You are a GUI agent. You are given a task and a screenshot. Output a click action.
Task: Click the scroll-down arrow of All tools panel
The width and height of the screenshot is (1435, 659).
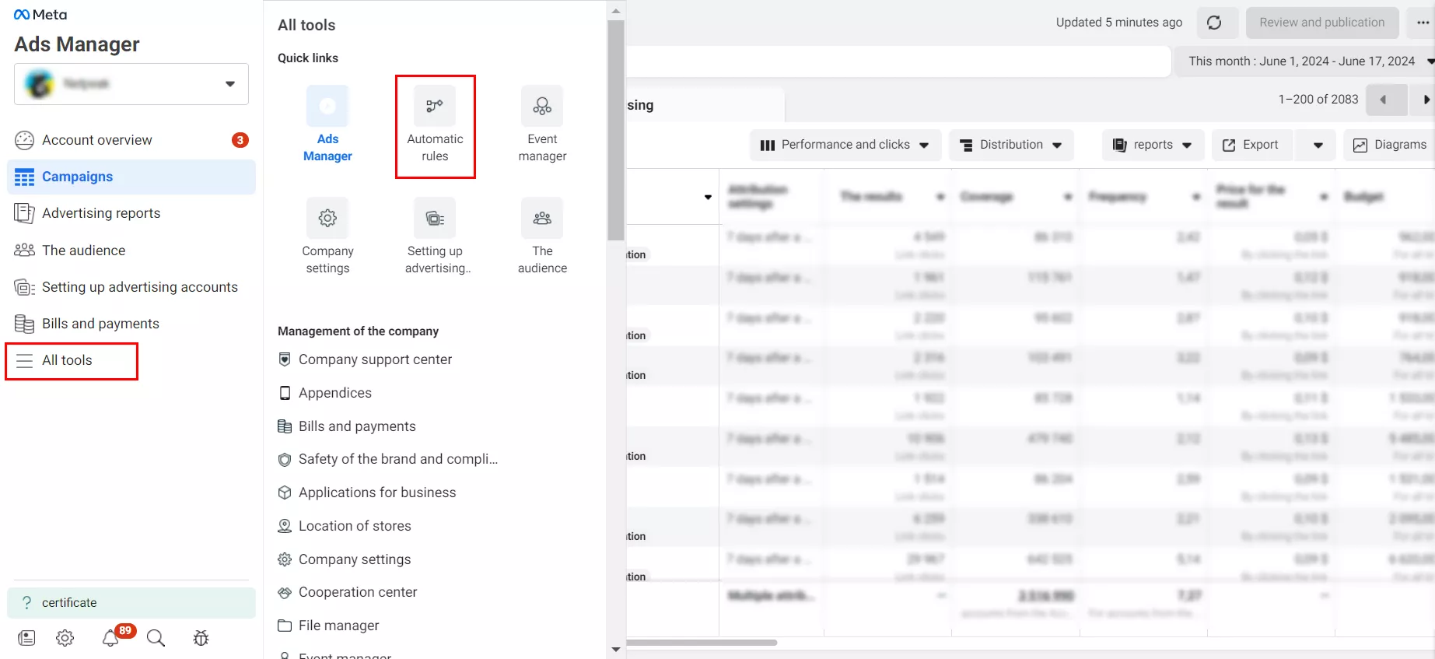616,650
